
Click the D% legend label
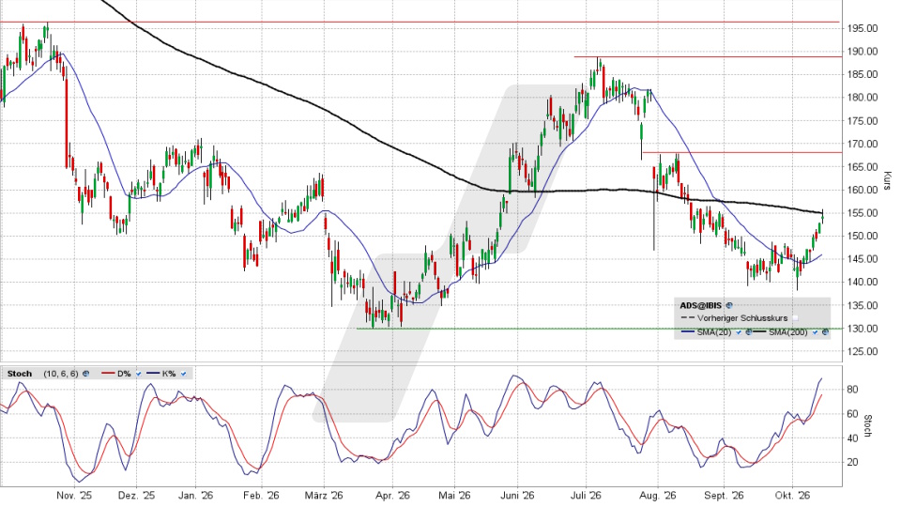124,374
